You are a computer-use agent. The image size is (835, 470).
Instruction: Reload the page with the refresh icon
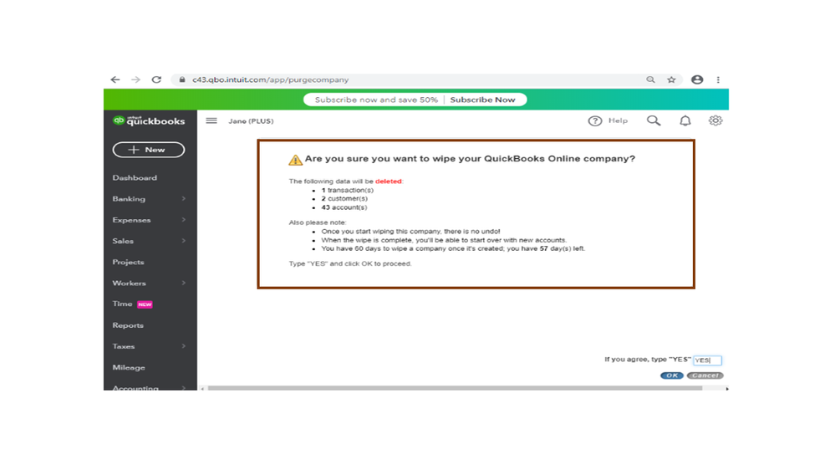(x=156, y=79)
